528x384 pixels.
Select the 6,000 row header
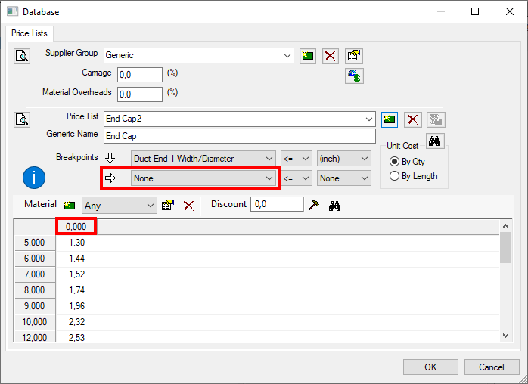(x=35, y=259)
